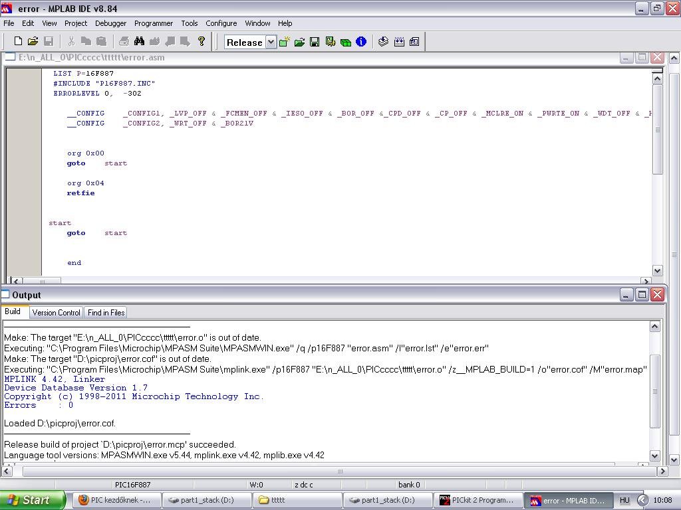Open the Help menu
The image size is (681, 510).
pyautogui.click(x=285, y=23)
